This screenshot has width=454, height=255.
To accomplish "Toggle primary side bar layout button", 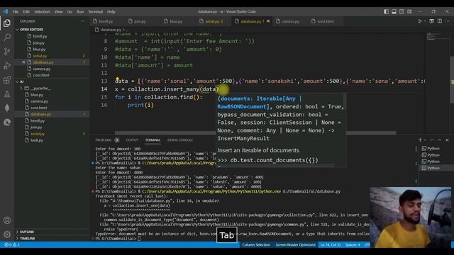I will (386, 11).
